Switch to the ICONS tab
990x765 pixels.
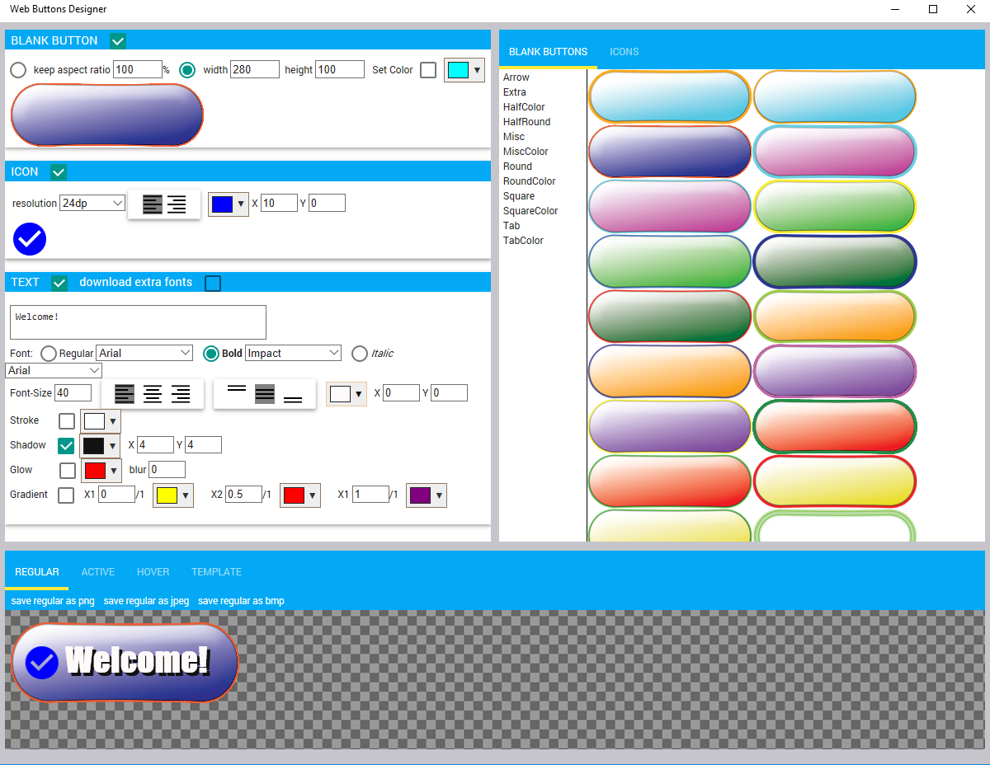pyautogui.click(x=625, y=52)
